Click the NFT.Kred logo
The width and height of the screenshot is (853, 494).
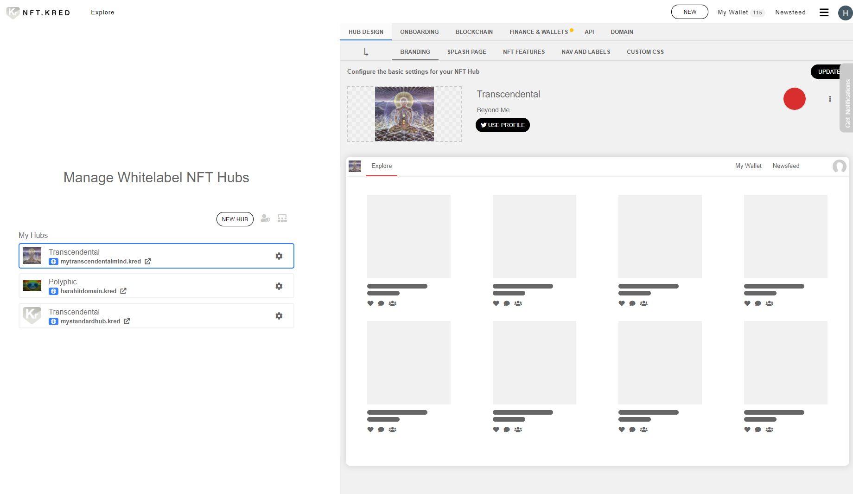pyautogui.click(x=38, y=13)
